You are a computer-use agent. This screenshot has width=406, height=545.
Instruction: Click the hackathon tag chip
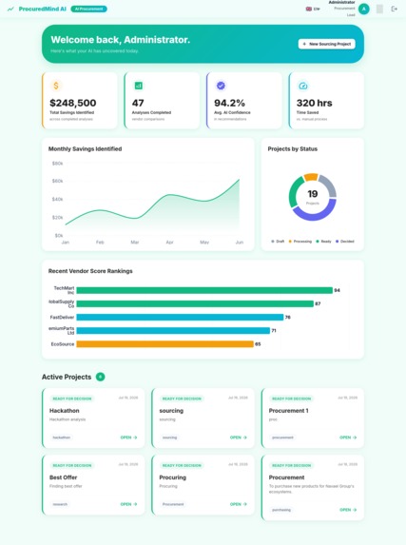click(x=62, y=438)
